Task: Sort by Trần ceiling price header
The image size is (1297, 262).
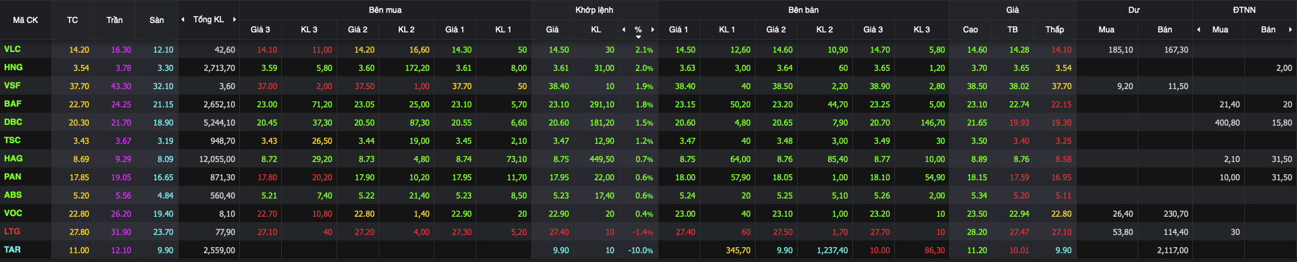Action: point(114,20)
